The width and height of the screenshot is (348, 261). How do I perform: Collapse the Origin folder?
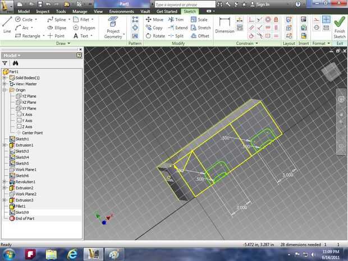[x=4, y=90]
